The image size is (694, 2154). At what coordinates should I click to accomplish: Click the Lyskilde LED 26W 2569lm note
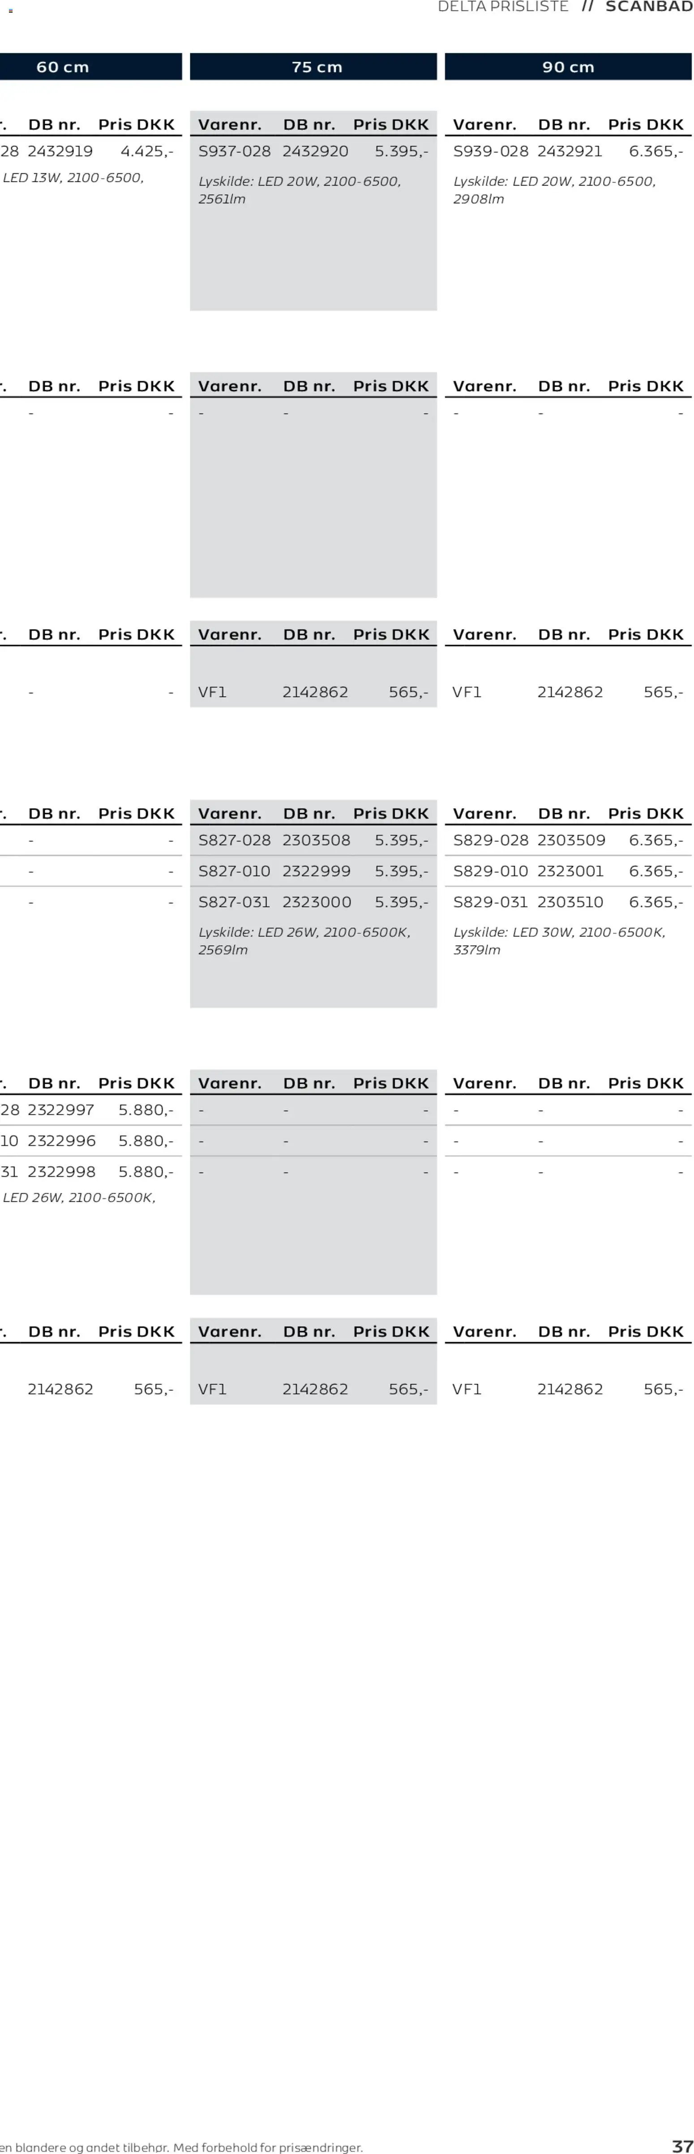click(304, 941)
